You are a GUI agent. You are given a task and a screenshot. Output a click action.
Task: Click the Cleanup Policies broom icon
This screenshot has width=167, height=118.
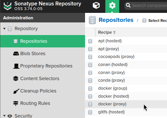16,91
